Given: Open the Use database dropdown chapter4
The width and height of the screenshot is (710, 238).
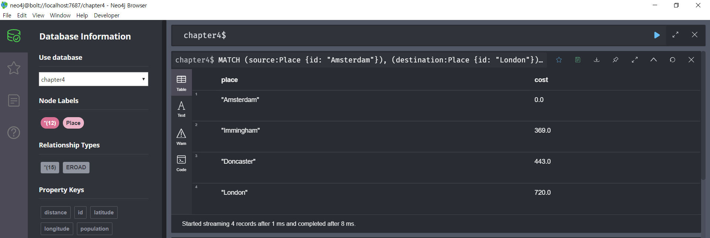Looking at the screenshot, I should tap(93, 79).
